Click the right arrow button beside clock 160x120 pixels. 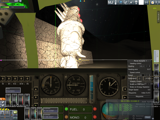pyautogui.click(x=125, y=97)
